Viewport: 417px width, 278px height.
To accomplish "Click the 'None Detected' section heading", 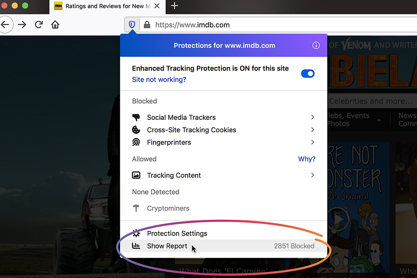I will click(x=156, y=192).
